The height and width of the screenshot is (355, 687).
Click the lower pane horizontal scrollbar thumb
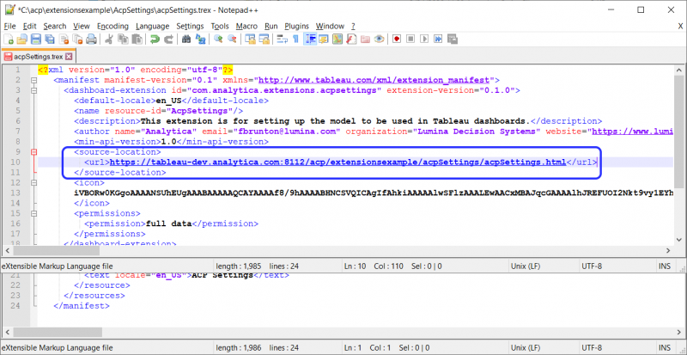pos(56,332)
